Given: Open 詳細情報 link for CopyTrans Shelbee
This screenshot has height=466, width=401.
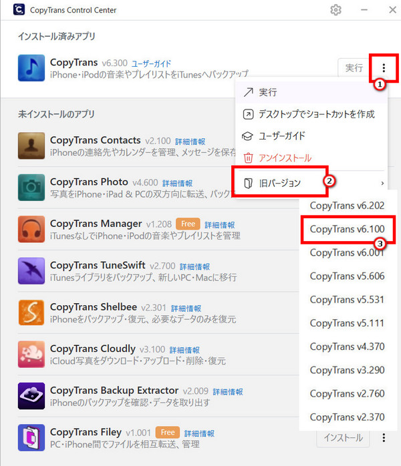Looking at the screenshot, I should [186, 308].
